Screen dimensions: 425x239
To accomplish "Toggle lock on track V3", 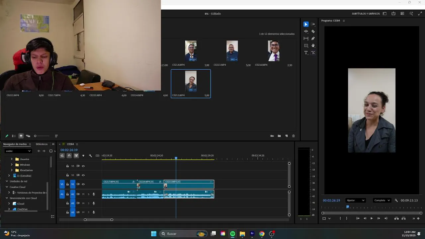I will [x=67, y=166].
